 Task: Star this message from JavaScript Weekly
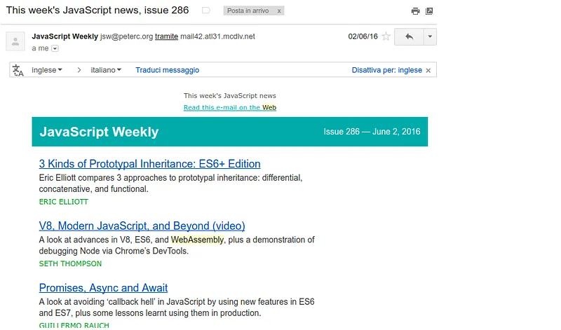click(x=386, y=36)
